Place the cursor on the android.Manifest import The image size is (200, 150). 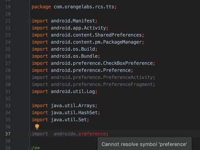[65, 21]
